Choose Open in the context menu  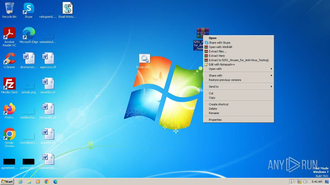tap(238, 38)
